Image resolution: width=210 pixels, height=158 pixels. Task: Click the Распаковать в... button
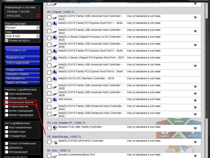click(22, 78)
